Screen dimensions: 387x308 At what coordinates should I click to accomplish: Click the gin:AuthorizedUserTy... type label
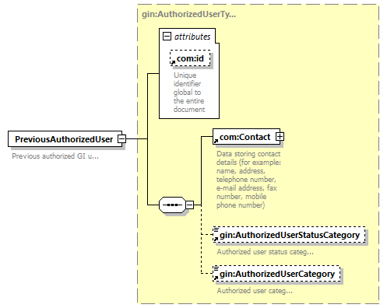188,14
